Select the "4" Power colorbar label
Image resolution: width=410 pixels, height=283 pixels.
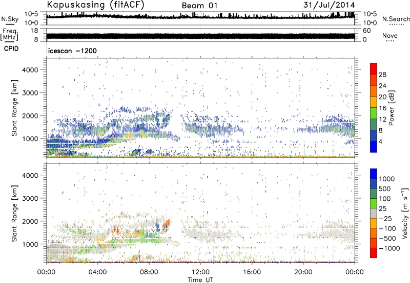[380, 142]
